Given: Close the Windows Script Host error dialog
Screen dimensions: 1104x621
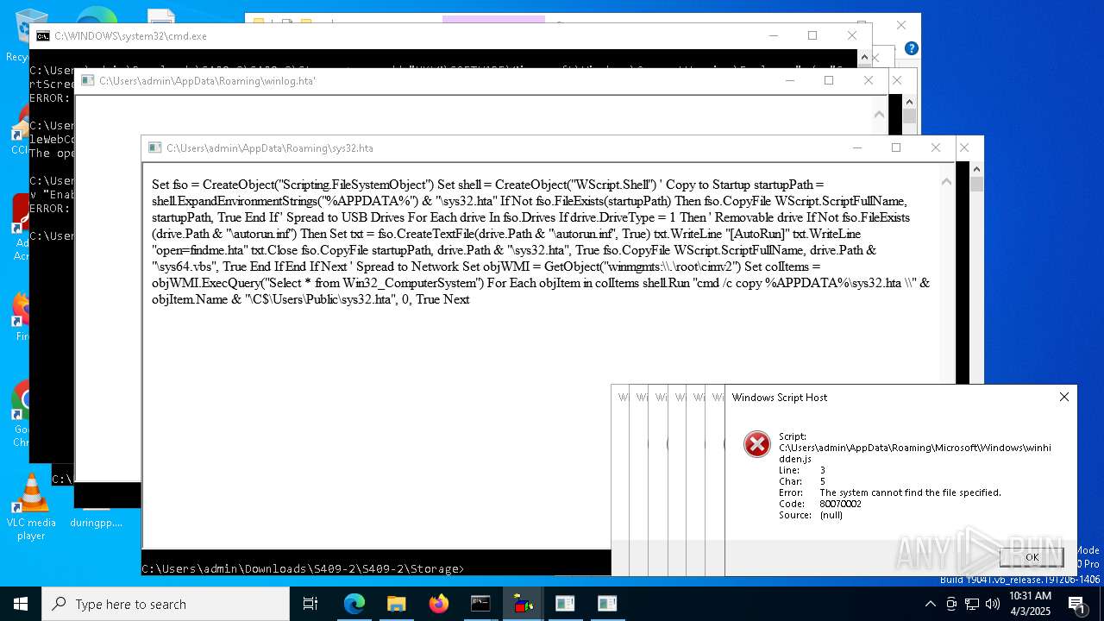Looking at the screenshot, I should tap(1063, 397).
